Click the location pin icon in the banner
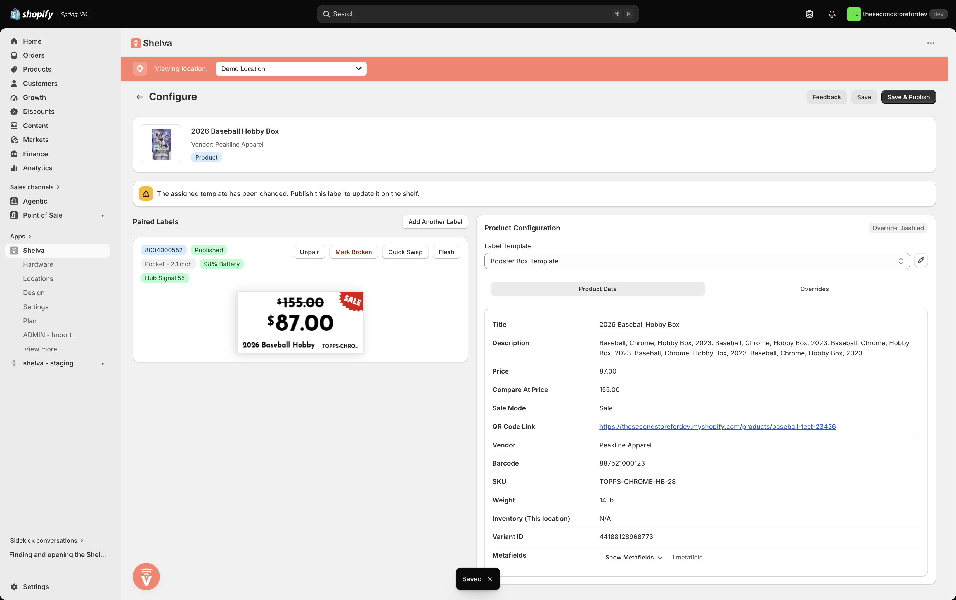The width and height of the screenshot is (956, 600). 140,69
